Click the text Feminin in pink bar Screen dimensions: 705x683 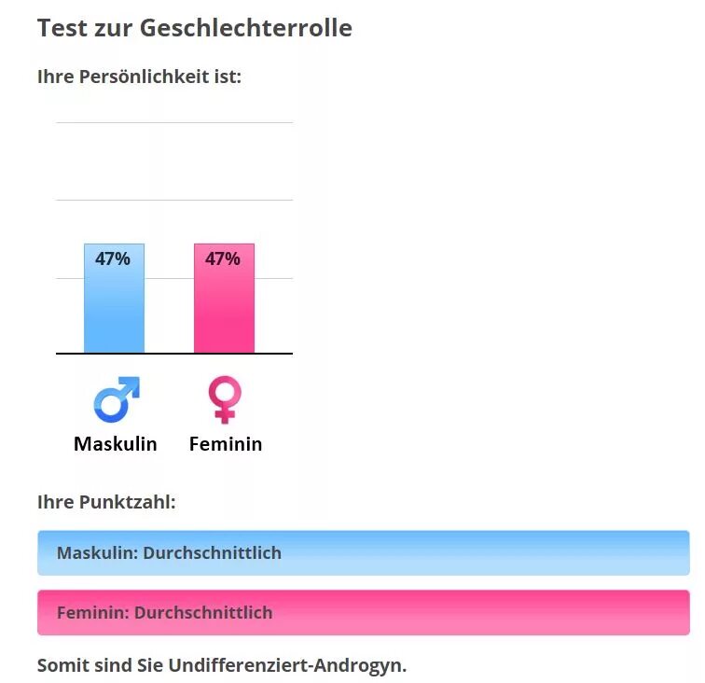[93, 612]
